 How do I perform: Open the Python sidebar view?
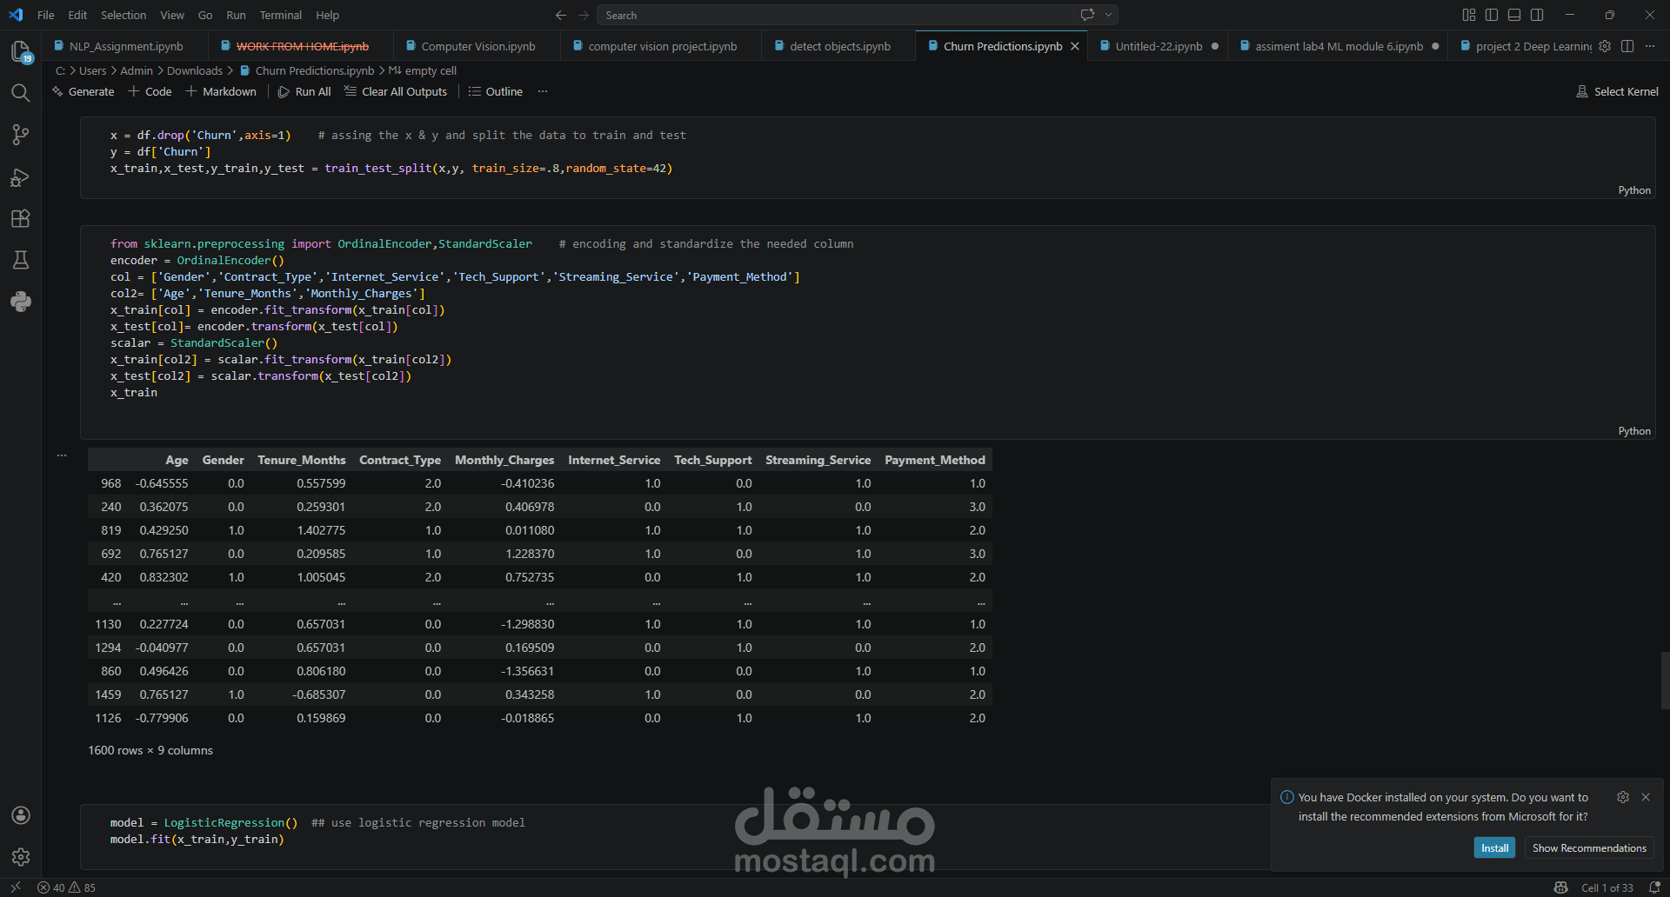tap(21, 302)
